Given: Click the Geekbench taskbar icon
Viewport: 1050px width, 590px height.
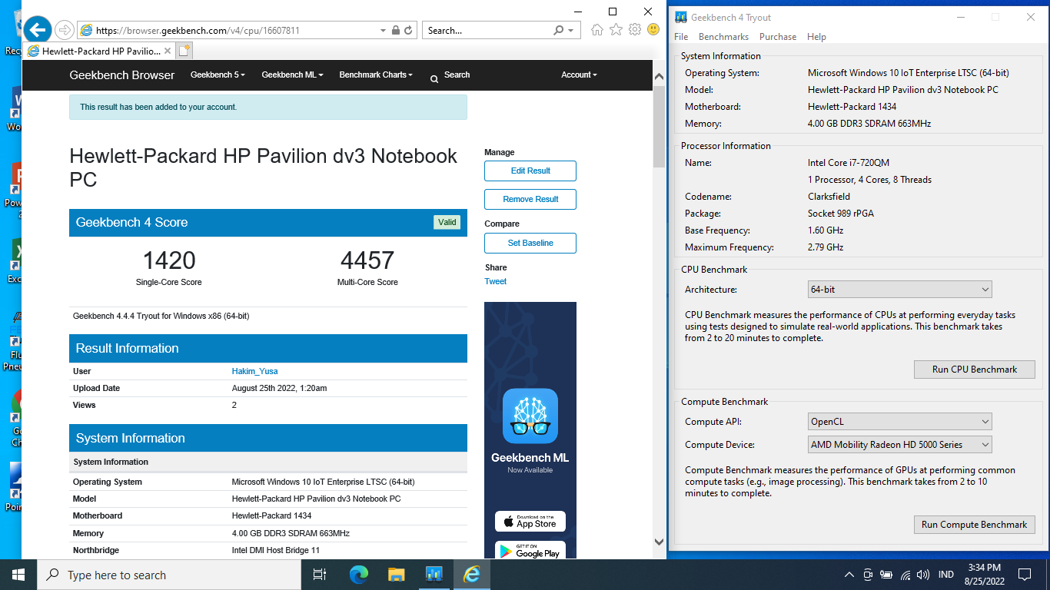Looking at the screenshot, I should [434, 575].
